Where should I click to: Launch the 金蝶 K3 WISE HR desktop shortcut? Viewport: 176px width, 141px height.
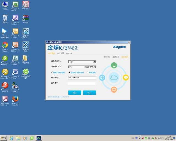pos(26,33)
